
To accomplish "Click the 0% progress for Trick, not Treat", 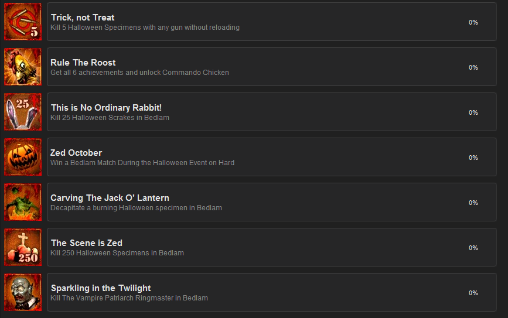I will pos(473,22).
